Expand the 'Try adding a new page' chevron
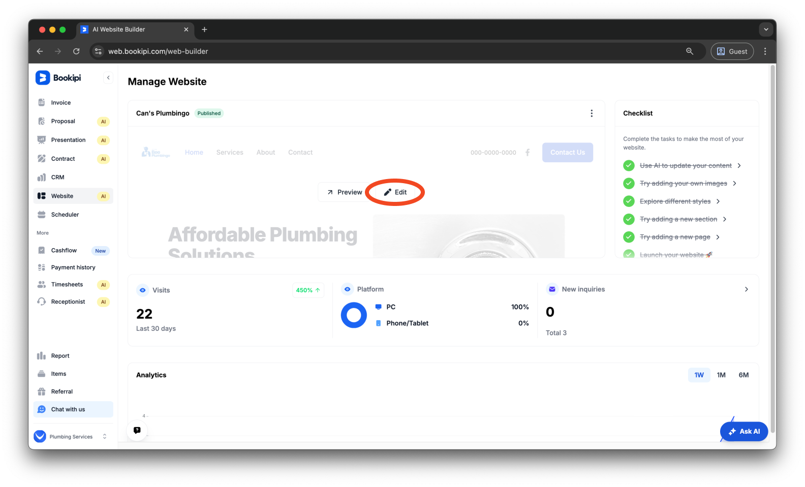Image resolution: width=805 pixels, height=487 pixels. pyautogui.click(x=718, y=237)
